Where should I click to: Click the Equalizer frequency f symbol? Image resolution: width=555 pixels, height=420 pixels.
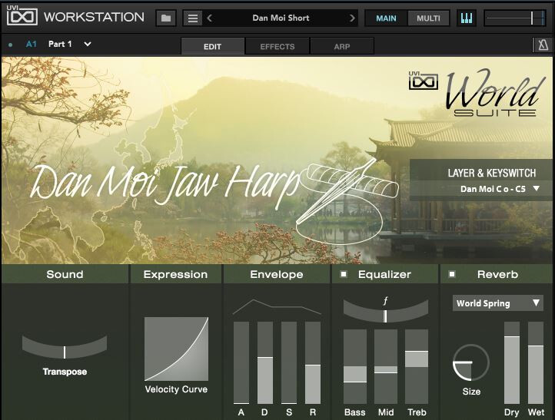[385, 301]
